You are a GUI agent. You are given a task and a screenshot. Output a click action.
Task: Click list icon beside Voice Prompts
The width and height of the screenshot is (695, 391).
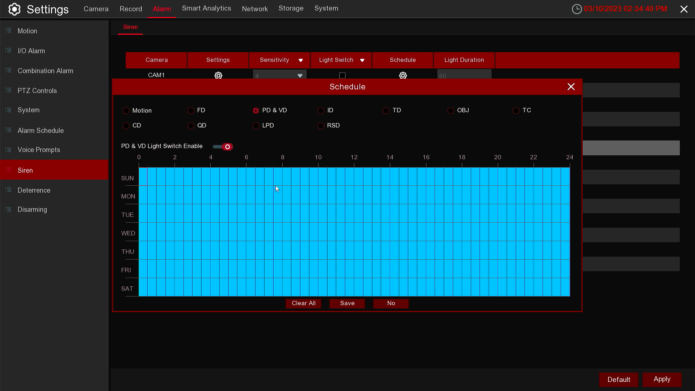8,150
